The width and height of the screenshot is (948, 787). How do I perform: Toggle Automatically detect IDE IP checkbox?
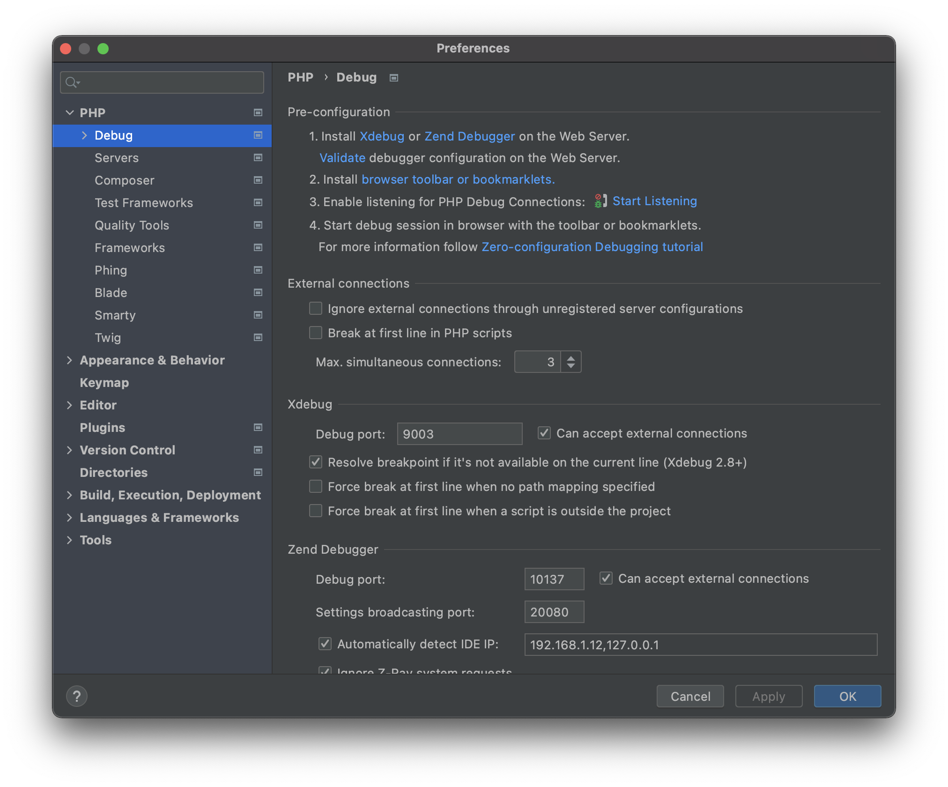click(325, 644)
